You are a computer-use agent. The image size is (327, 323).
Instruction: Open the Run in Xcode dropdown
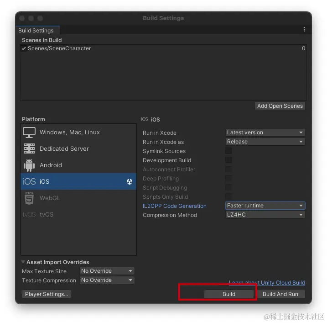pyautogui.click(x=265, y=132)
